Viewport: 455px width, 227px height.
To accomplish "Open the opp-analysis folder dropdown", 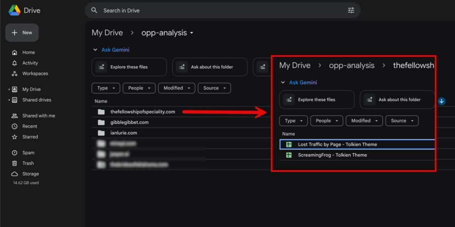I will click(x=192, y=33).
